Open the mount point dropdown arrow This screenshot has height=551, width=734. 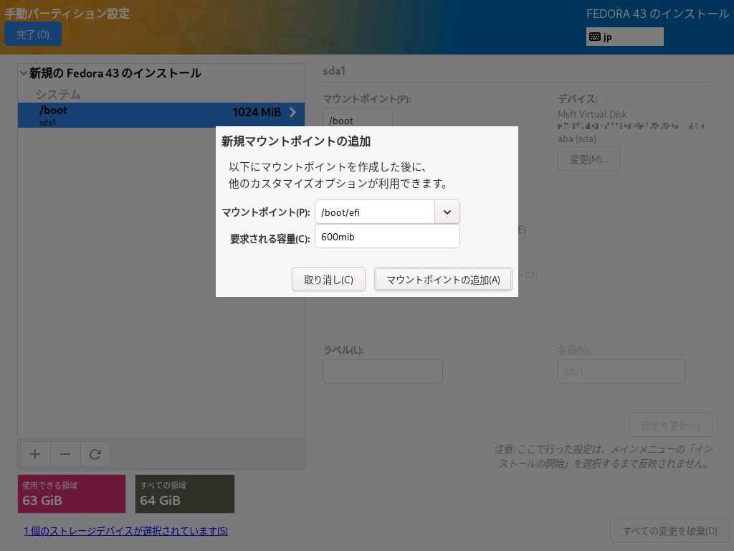coord(447,212)
